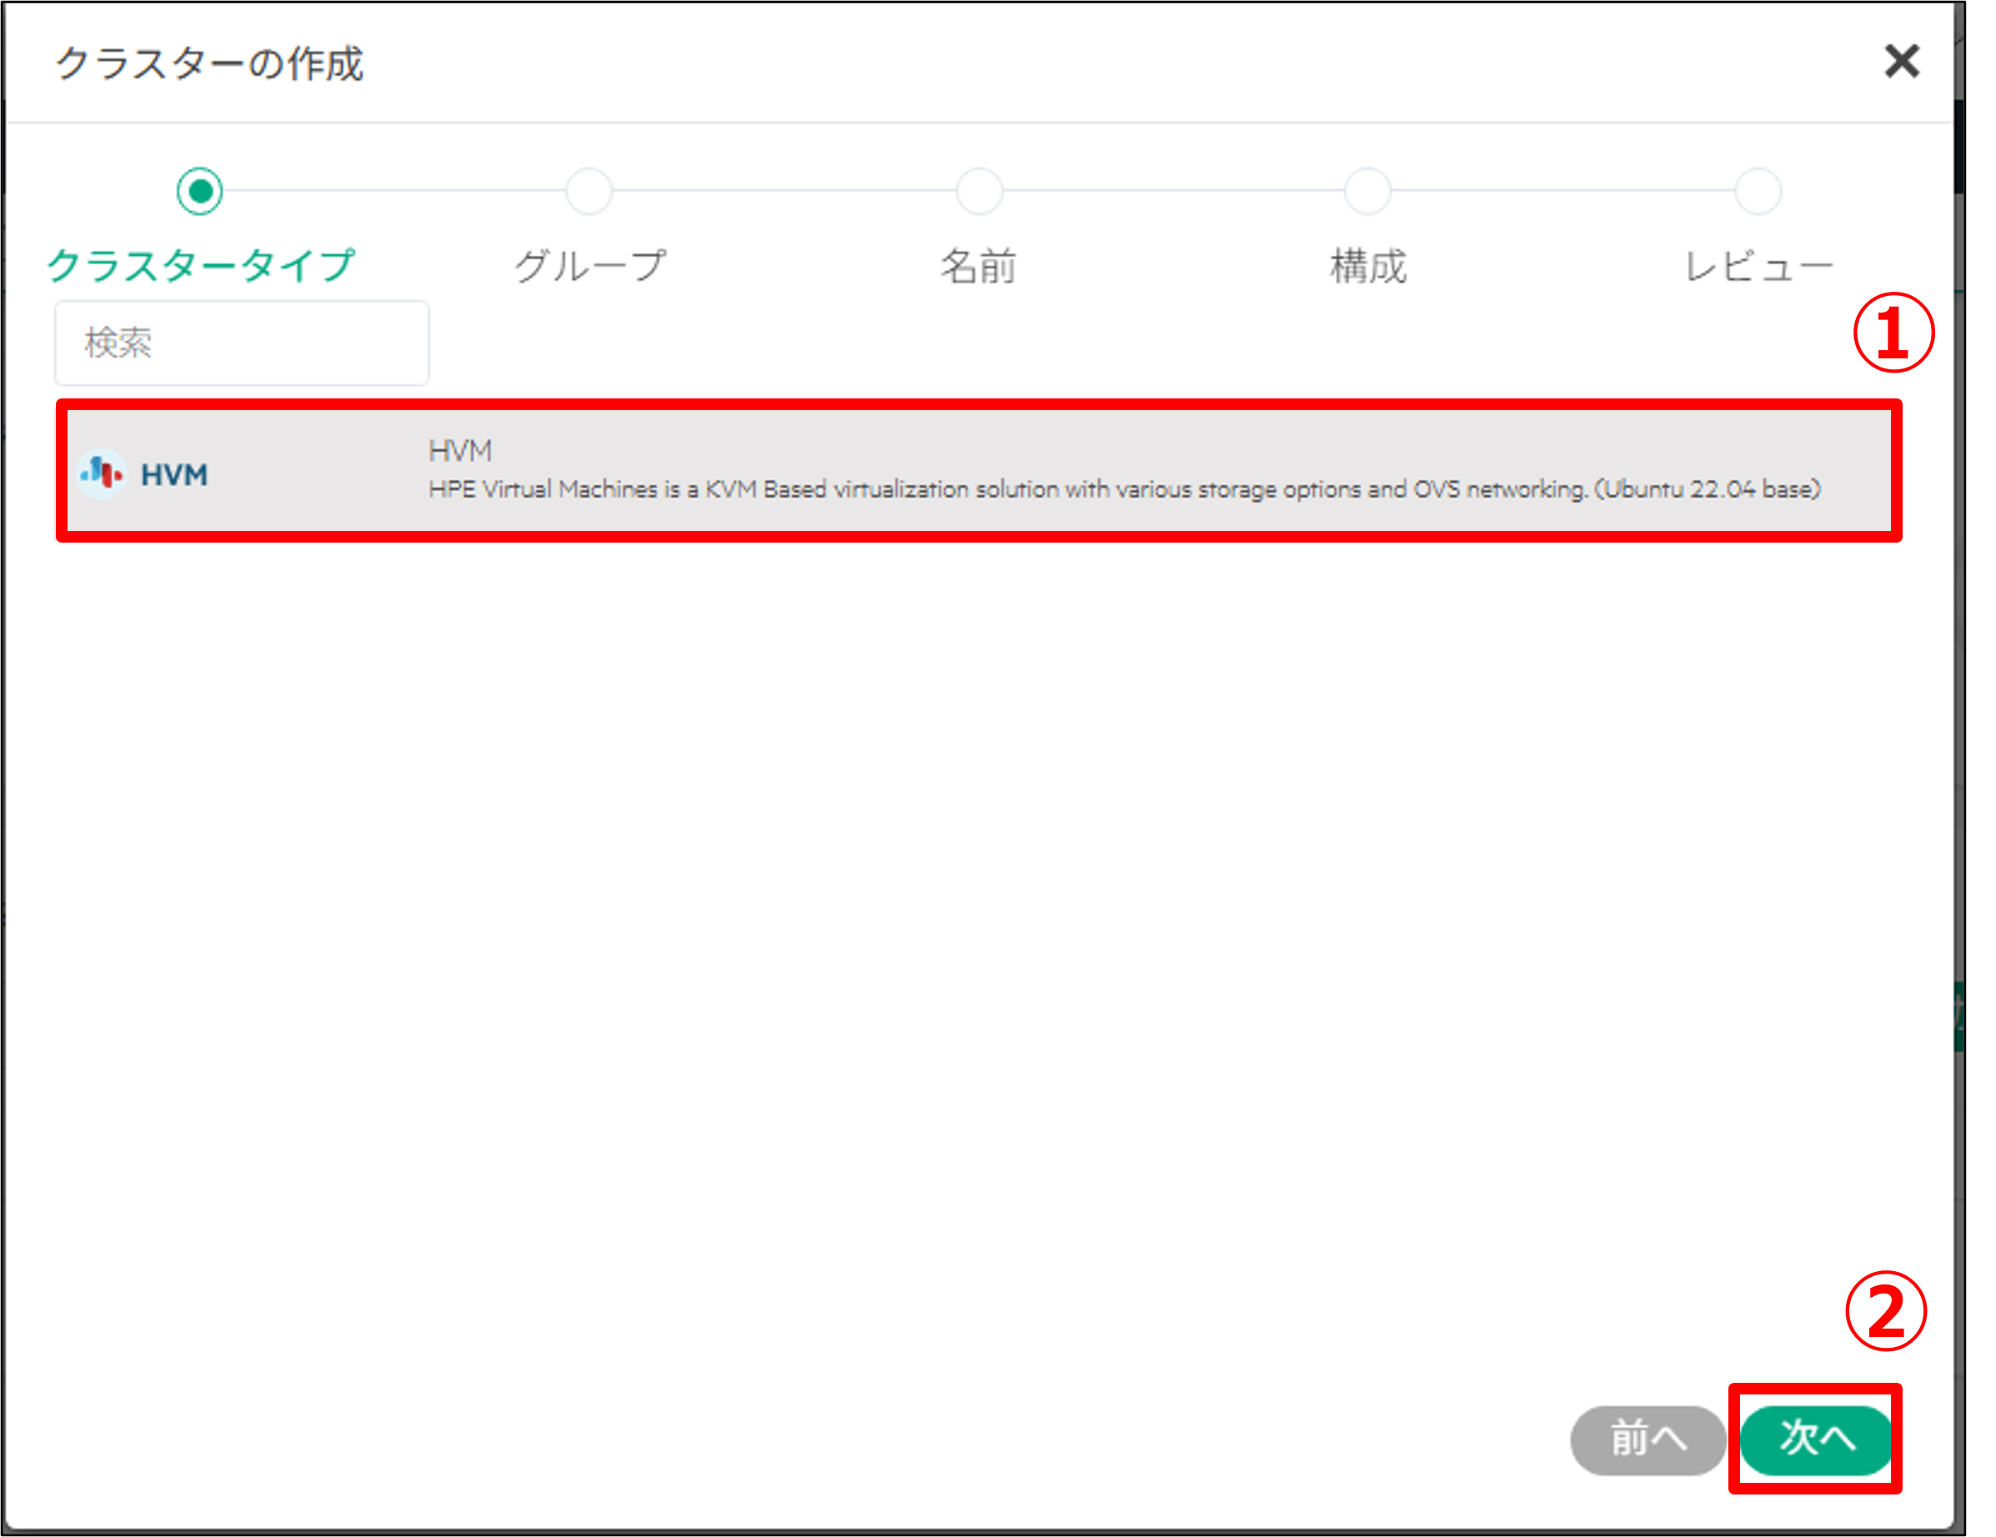
Task: Open the レビュー step label
Action: pos(1758,266)
